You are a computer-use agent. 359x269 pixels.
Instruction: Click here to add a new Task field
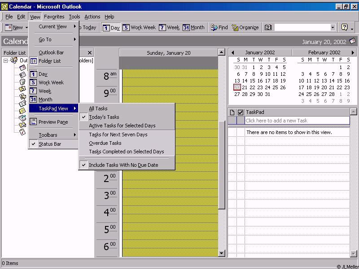[296, 121]
